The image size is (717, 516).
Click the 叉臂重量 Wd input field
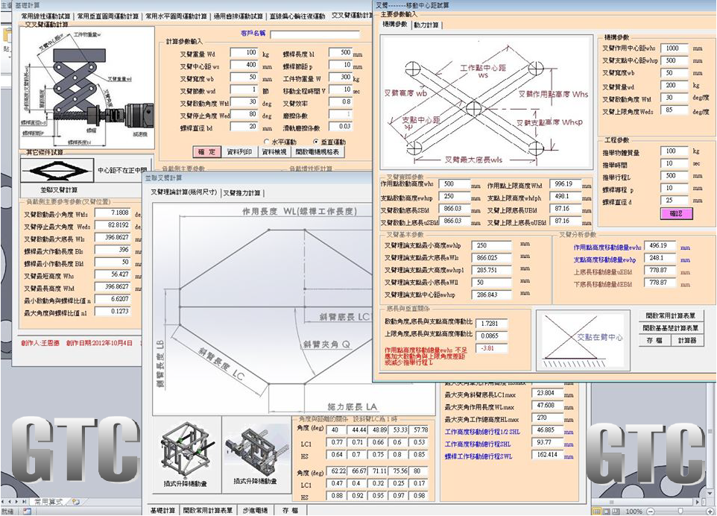pyautogui.click(x=244, y=53)
